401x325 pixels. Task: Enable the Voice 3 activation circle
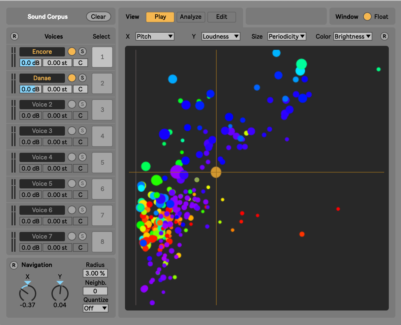72,131
